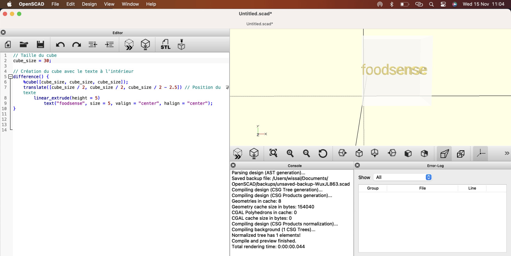Toggle Perspective projection

(445, 153)
